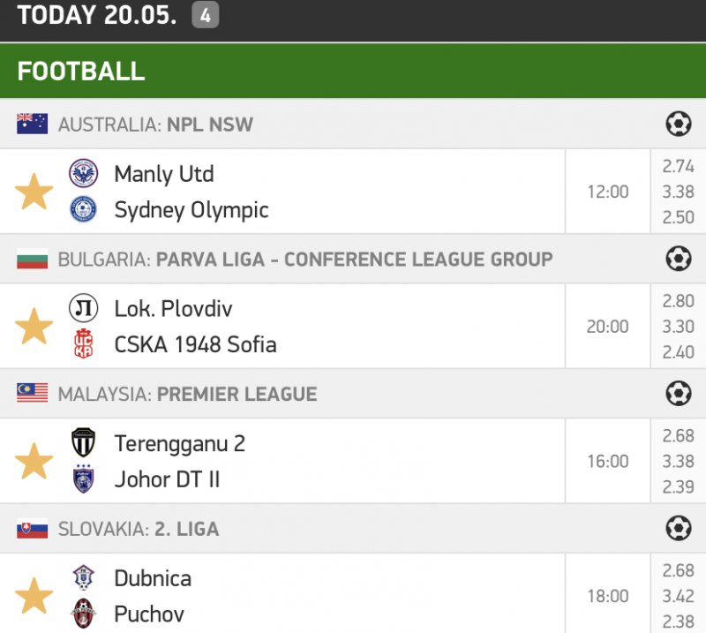Open the Manly Utd vs Sydney Olympic match
The width and height of the screenshot is (706, 633).
click(192, 192)
